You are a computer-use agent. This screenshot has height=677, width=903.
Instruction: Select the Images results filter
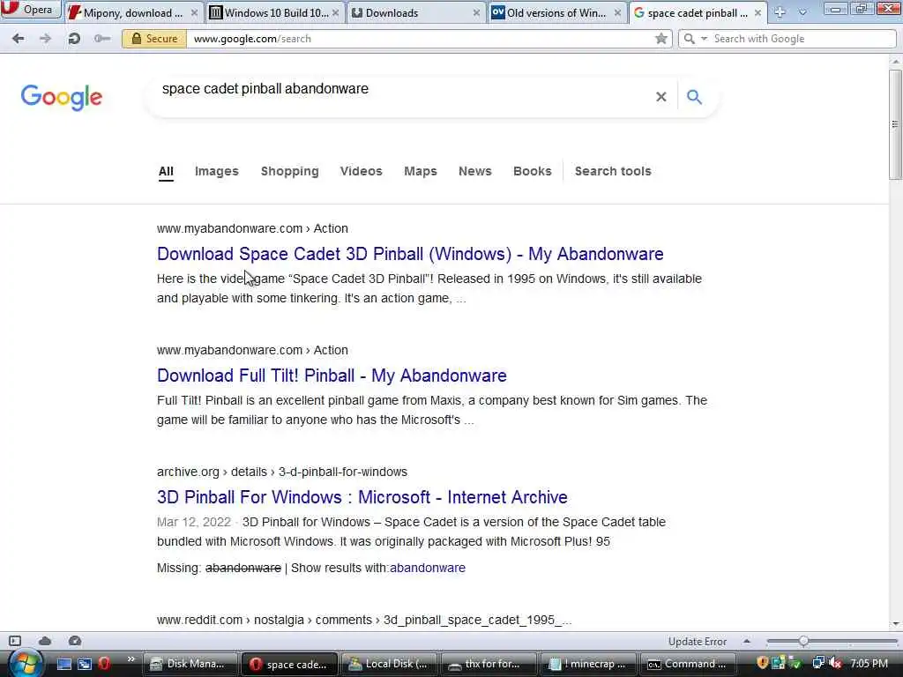(217, 171)
